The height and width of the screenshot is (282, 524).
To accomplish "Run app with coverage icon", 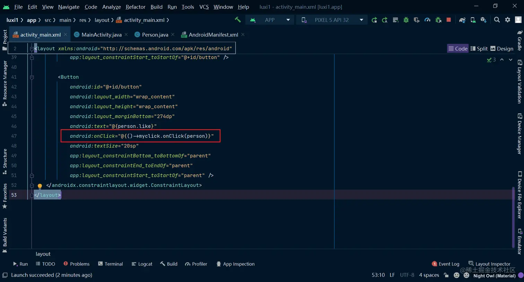I will [x=417, y=20].
